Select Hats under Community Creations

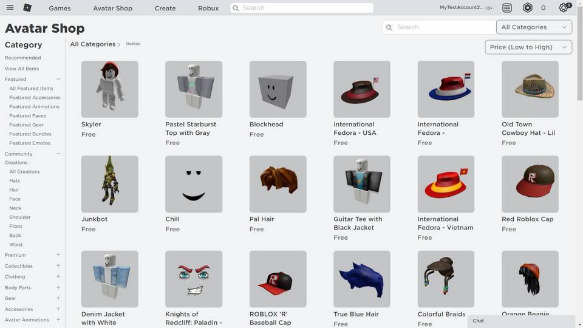point(15,181)
